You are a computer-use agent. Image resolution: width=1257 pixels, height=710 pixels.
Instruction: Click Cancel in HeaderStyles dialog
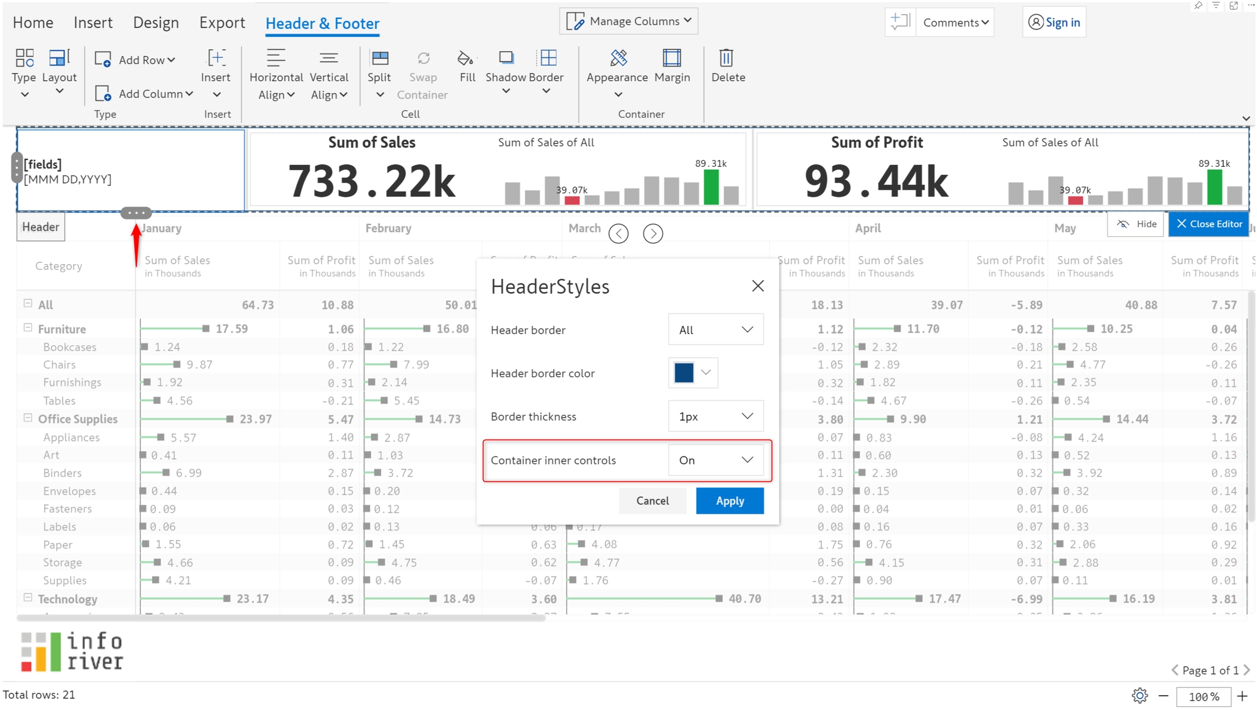(x=652, y=501)
